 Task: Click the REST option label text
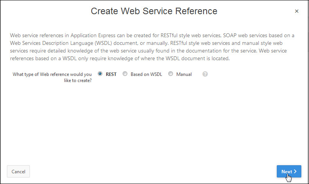tap(111, 74)
